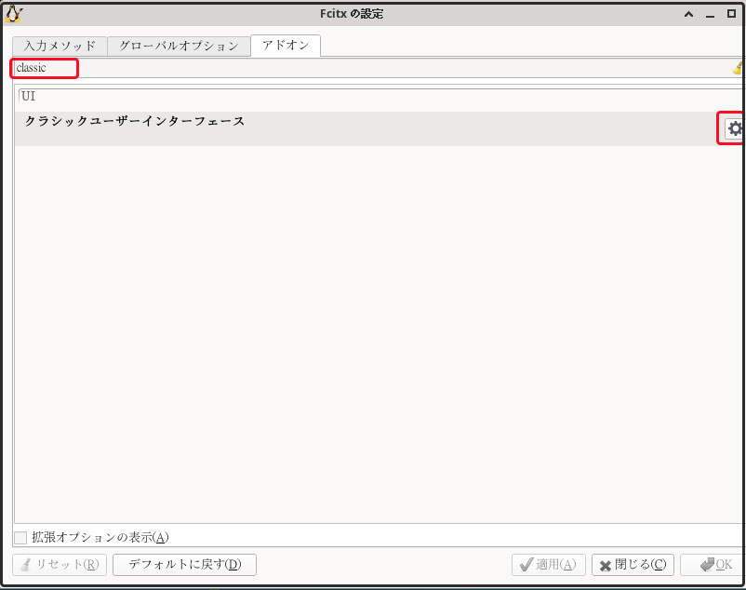
Task: Click デフォルトに戻す(D) button
Action: [x=184, y=565]
